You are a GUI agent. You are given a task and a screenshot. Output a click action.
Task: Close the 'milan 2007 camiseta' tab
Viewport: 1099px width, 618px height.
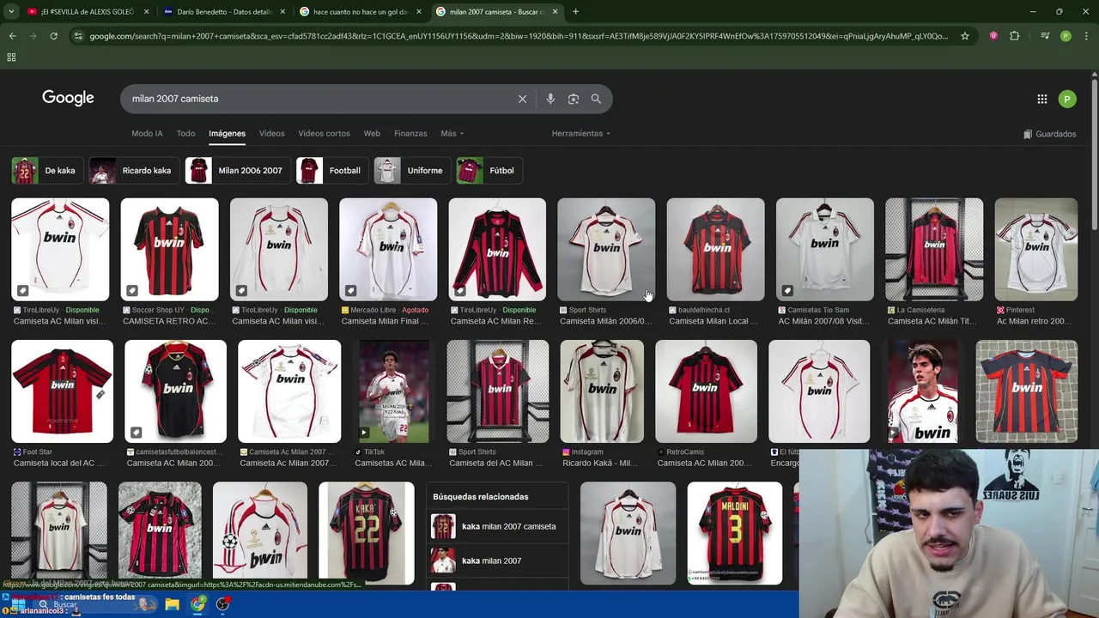(555, 12)
